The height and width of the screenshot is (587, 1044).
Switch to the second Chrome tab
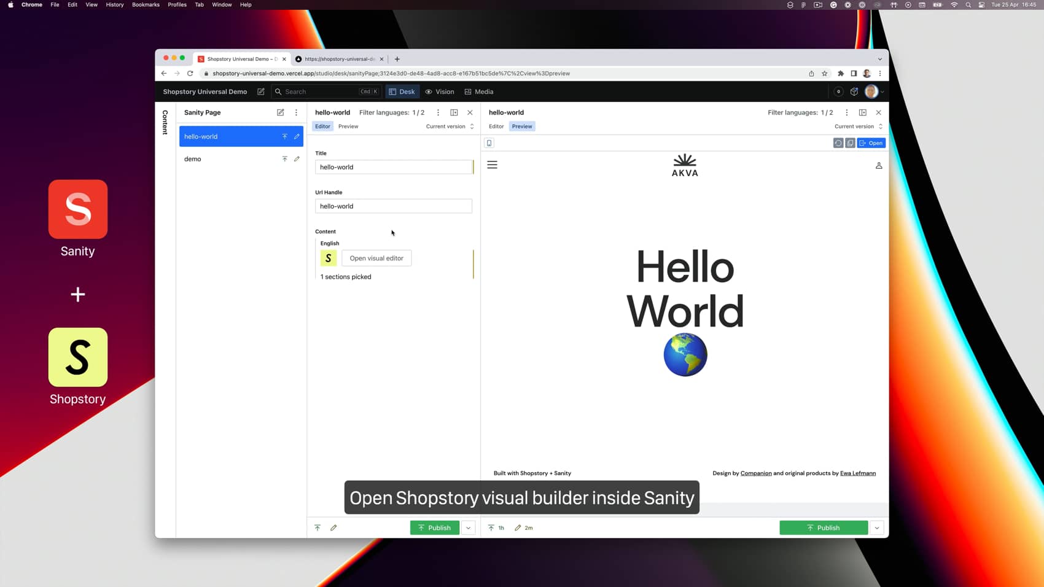tap(339, 59)
